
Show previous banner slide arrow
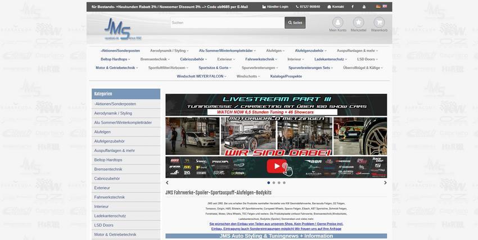(x=167, y=183)
